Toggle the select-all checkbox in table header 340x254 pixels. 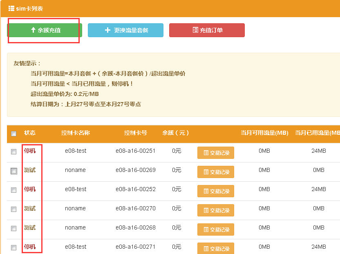pos(13,134)
